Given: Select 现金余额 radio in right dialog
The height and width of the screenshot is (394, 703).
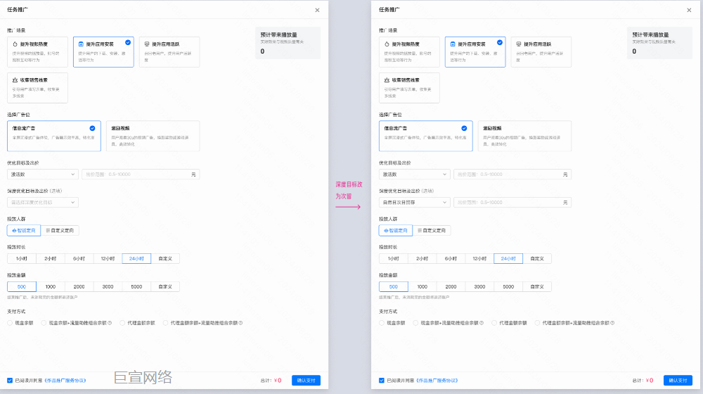Looking at the screenshot, I should 382,323.
